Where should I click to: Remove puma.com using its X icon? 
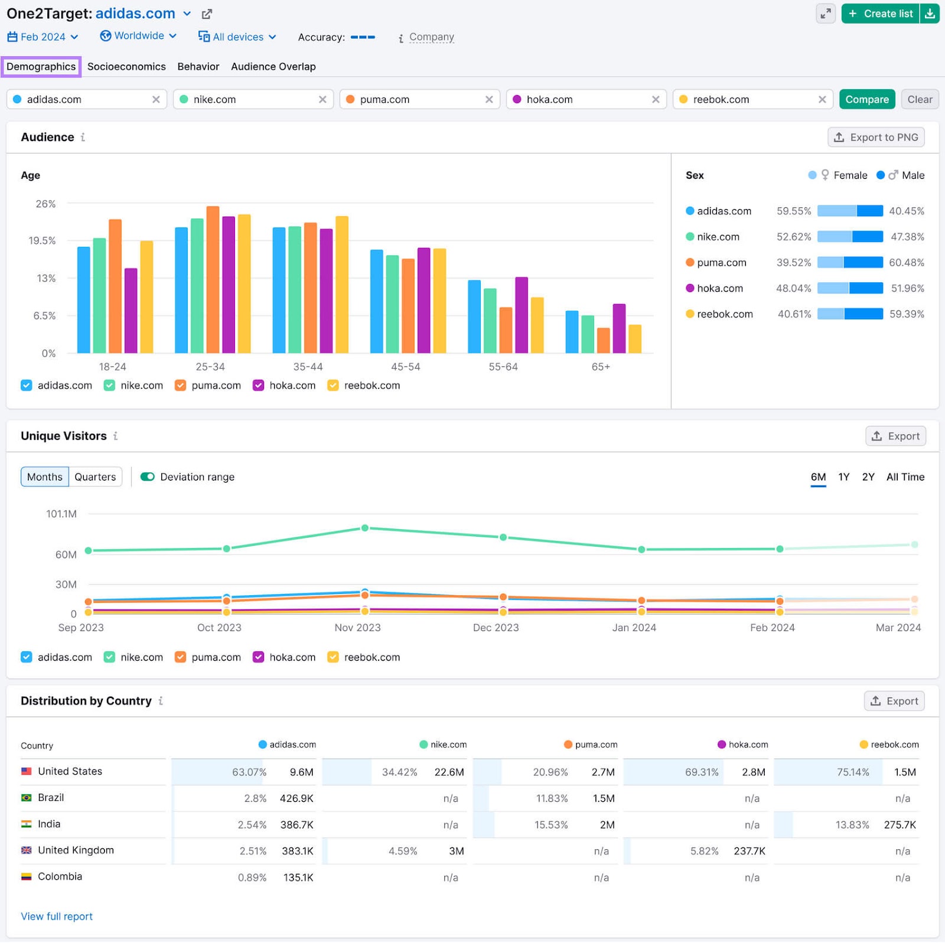click(489, 99)
